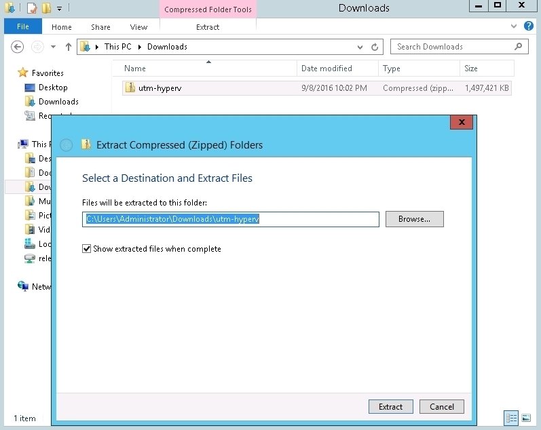Click the utm-hyperv zipped folder icon

coord(130,87)
